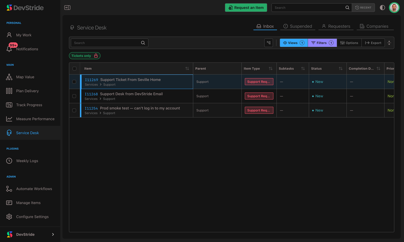This screenshot has width=404, height=242.
Task: Open the New status on ticket I11269
Action: (317, 82)
